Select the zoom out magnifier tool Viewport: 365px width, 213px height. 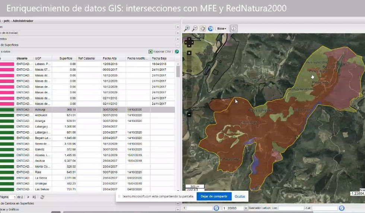[x=194, y=29]
